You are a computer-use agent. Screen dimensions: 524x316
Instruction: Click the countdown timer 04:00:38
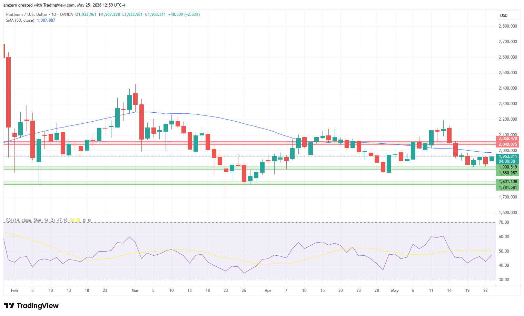coord(507,161)
